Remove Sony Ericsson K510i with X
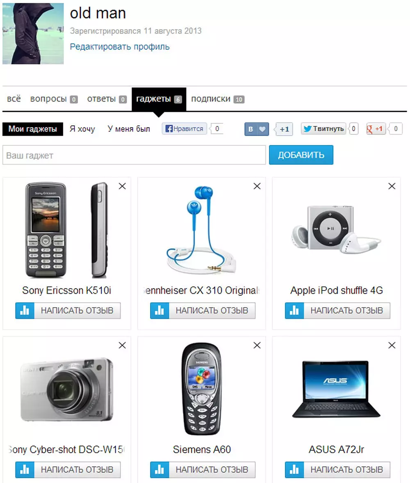 (x=122, y=186)
